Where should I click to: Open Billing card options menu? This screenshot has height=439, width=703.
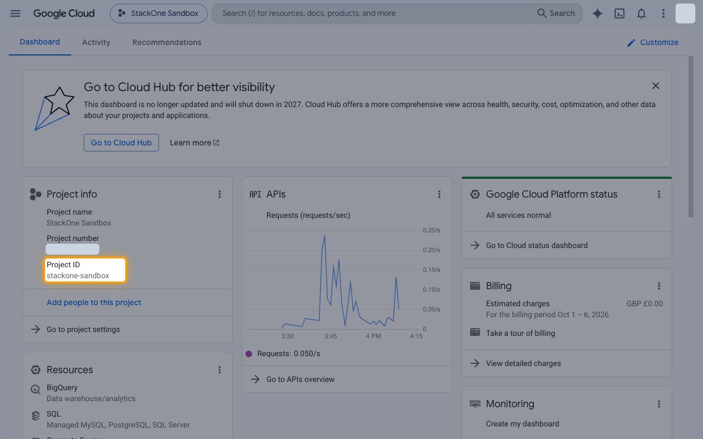click(x=659, y=286)
